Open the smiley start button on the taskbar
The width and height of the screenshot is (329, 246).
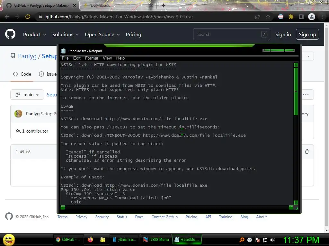[x=9, y=240]
